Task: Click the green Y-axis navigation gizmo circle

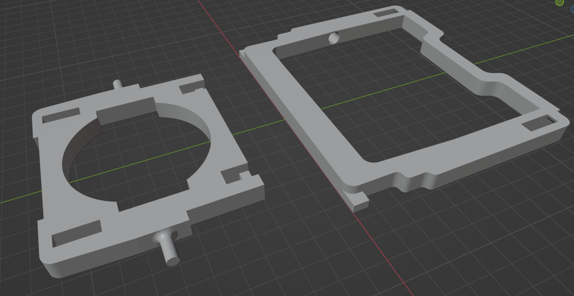Action: click(559, 2)
